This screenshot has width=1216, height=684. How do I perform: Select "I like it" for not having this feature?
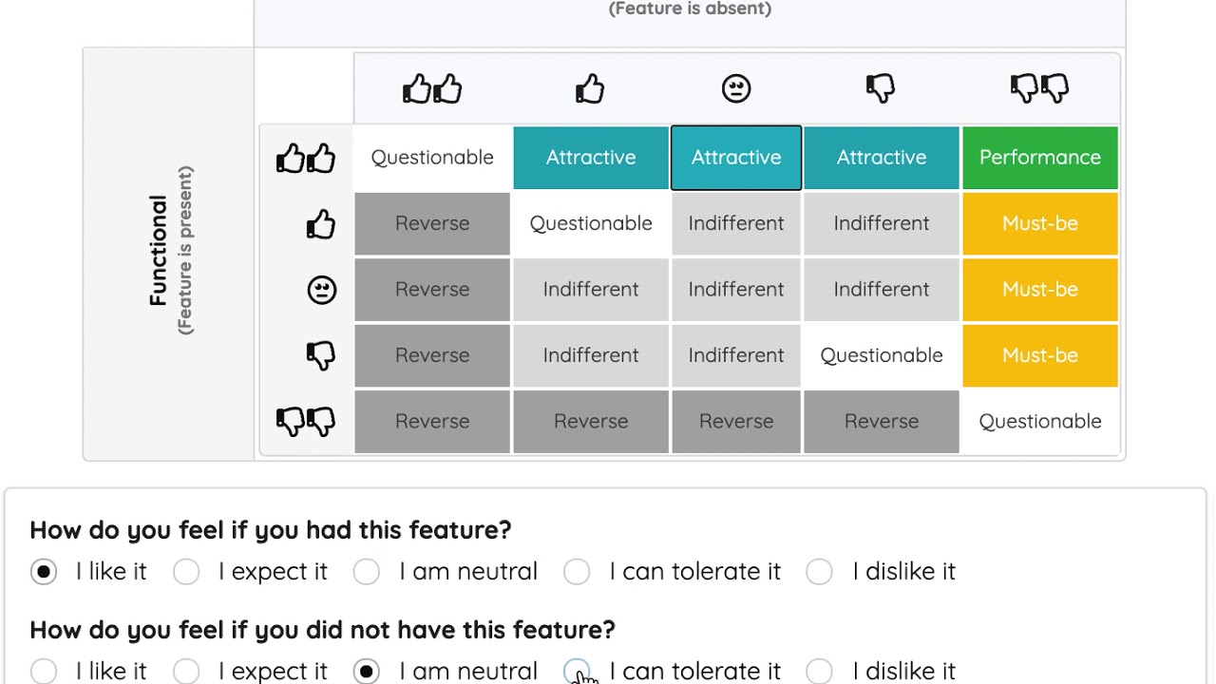click(x=44, y=672)
